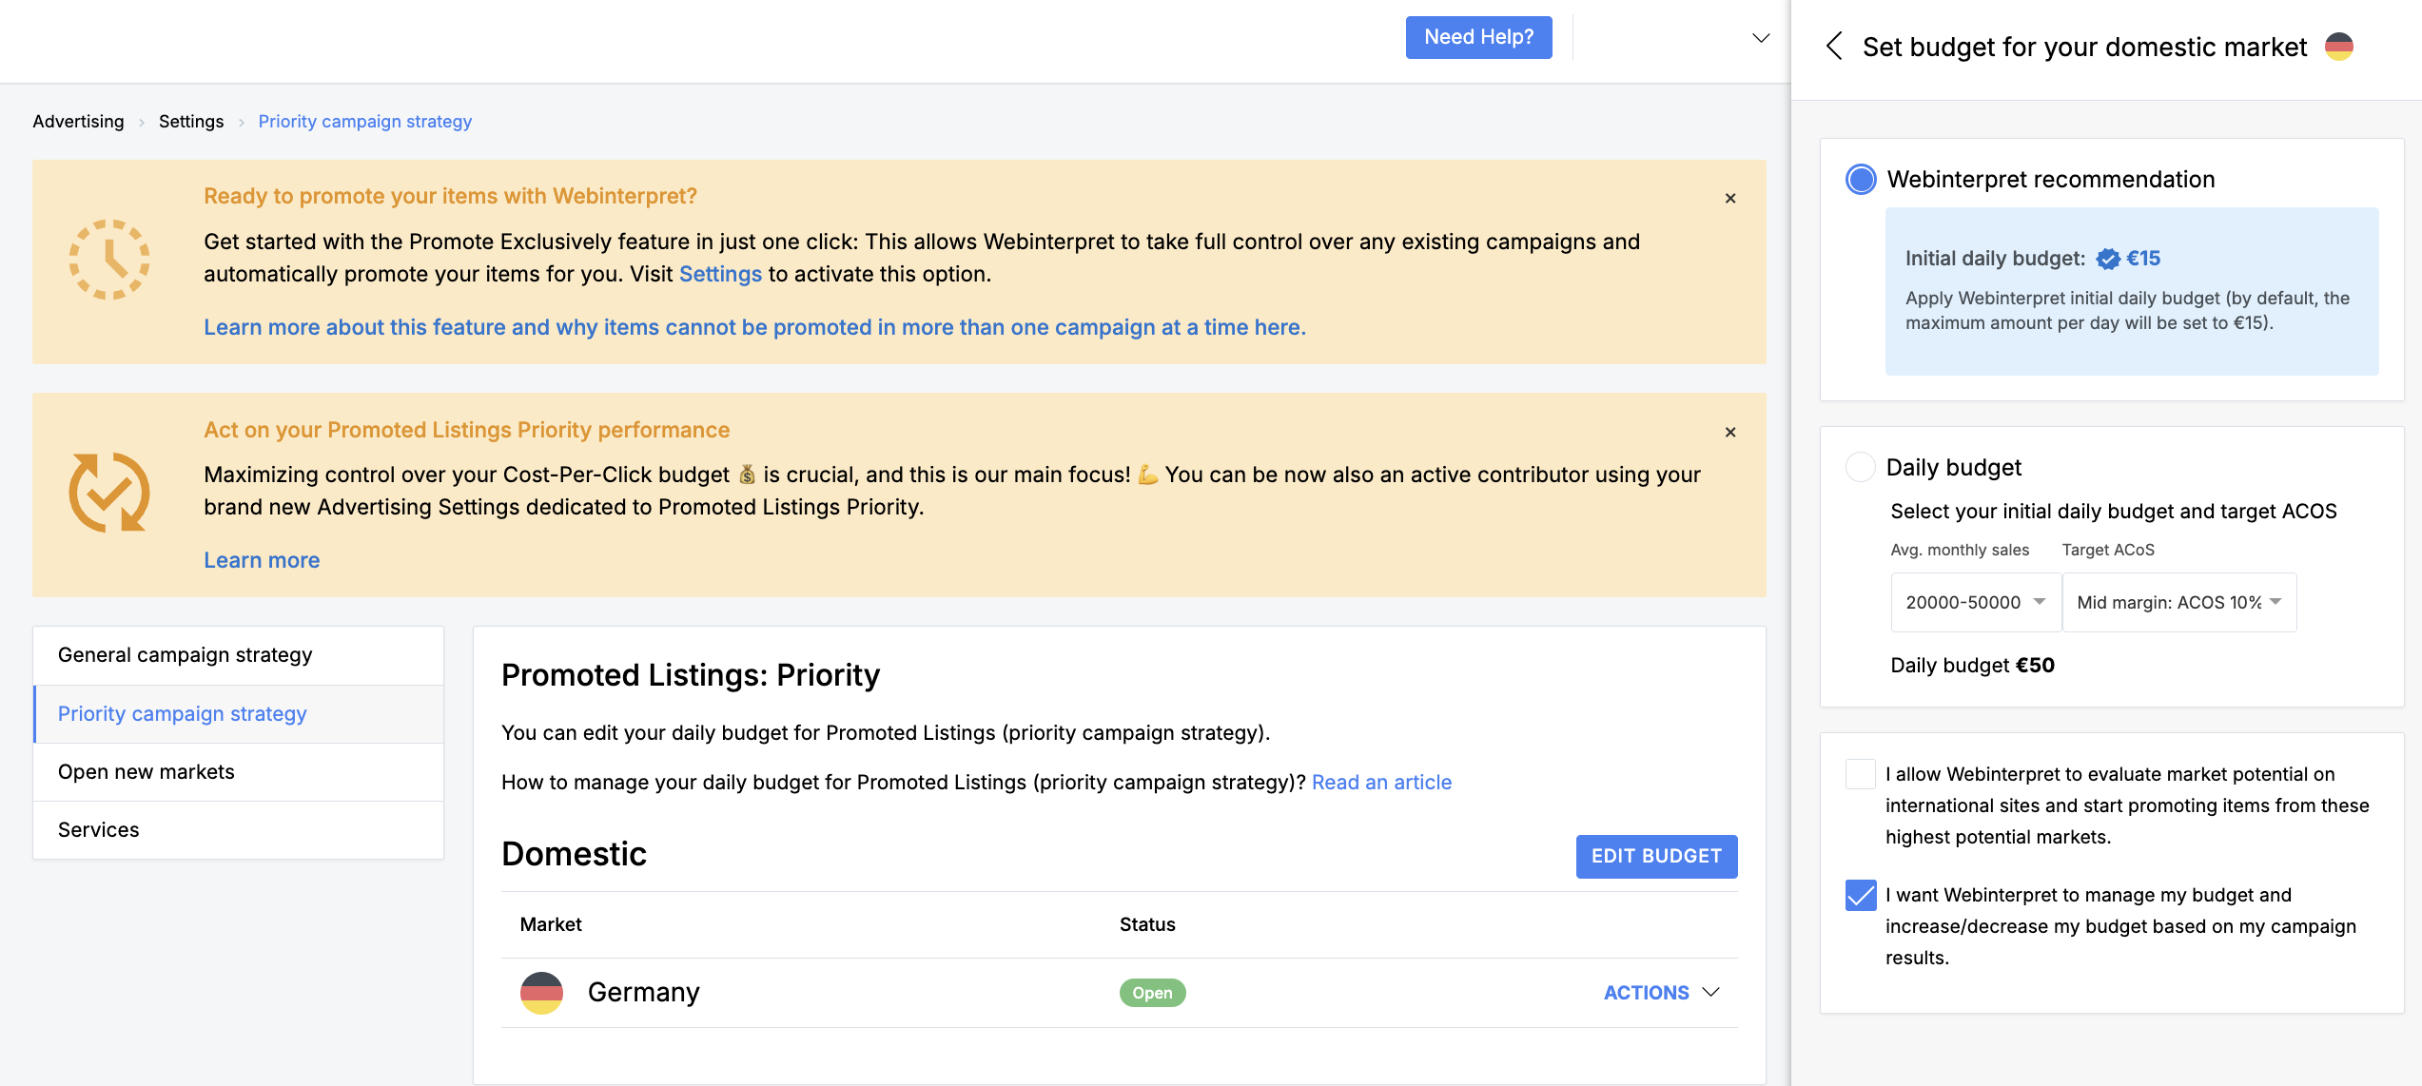This screenshot has width=2422, height=1086.
Task: Click the refresh-check icon in performance banner
Action: [x=109, y=493]
